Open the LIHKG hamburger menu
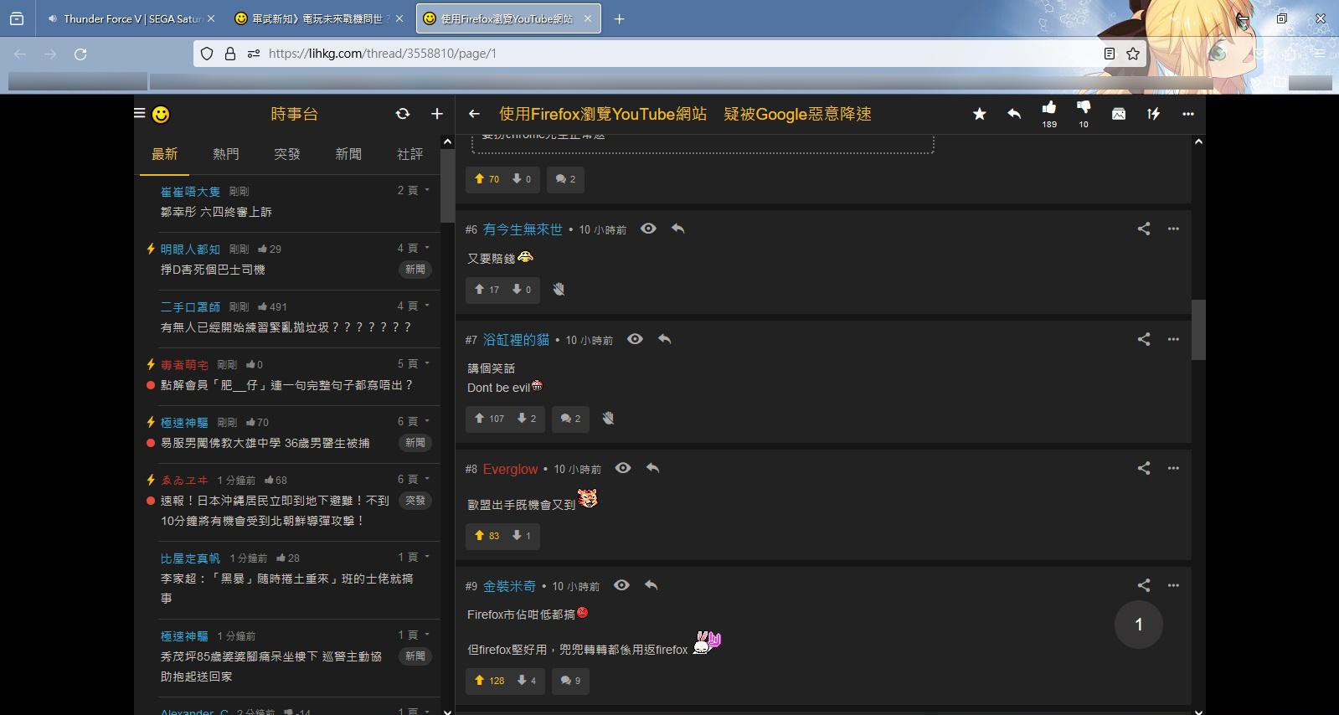 [x=140, y=113]
